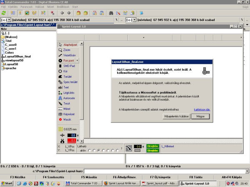Select the last aktív layer radio button
The image size is (250, 187).
[x=117, y=150]
